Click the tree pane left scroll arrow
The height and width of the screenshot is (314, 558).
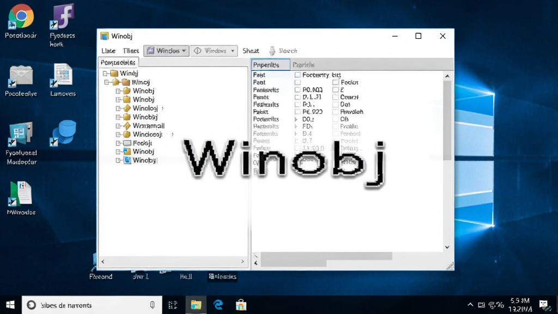click(103, 262)
